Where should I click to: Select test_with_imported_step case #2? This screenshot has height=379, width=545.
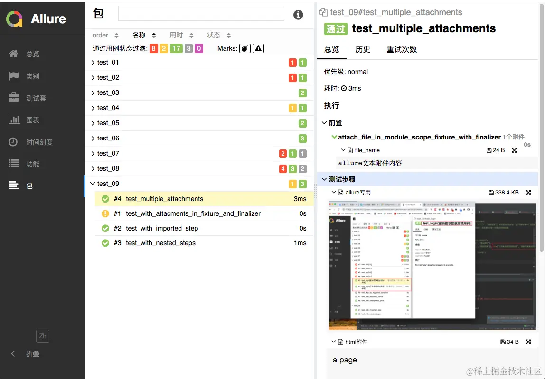click(x=204, y=228)
